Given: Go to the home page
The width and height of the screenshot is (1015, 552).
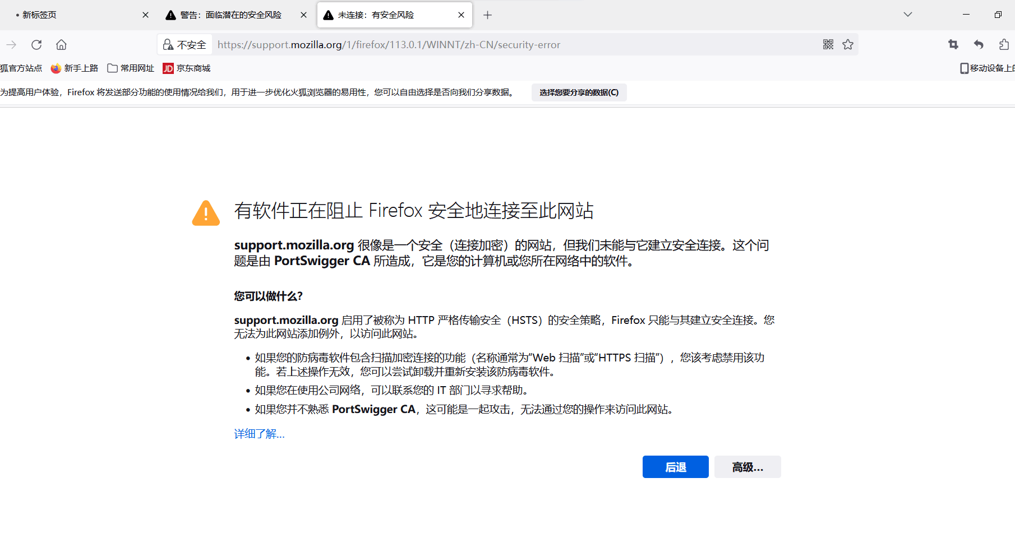Looking at the screenshot, I should pyautogui.click(x=61, y=45).
